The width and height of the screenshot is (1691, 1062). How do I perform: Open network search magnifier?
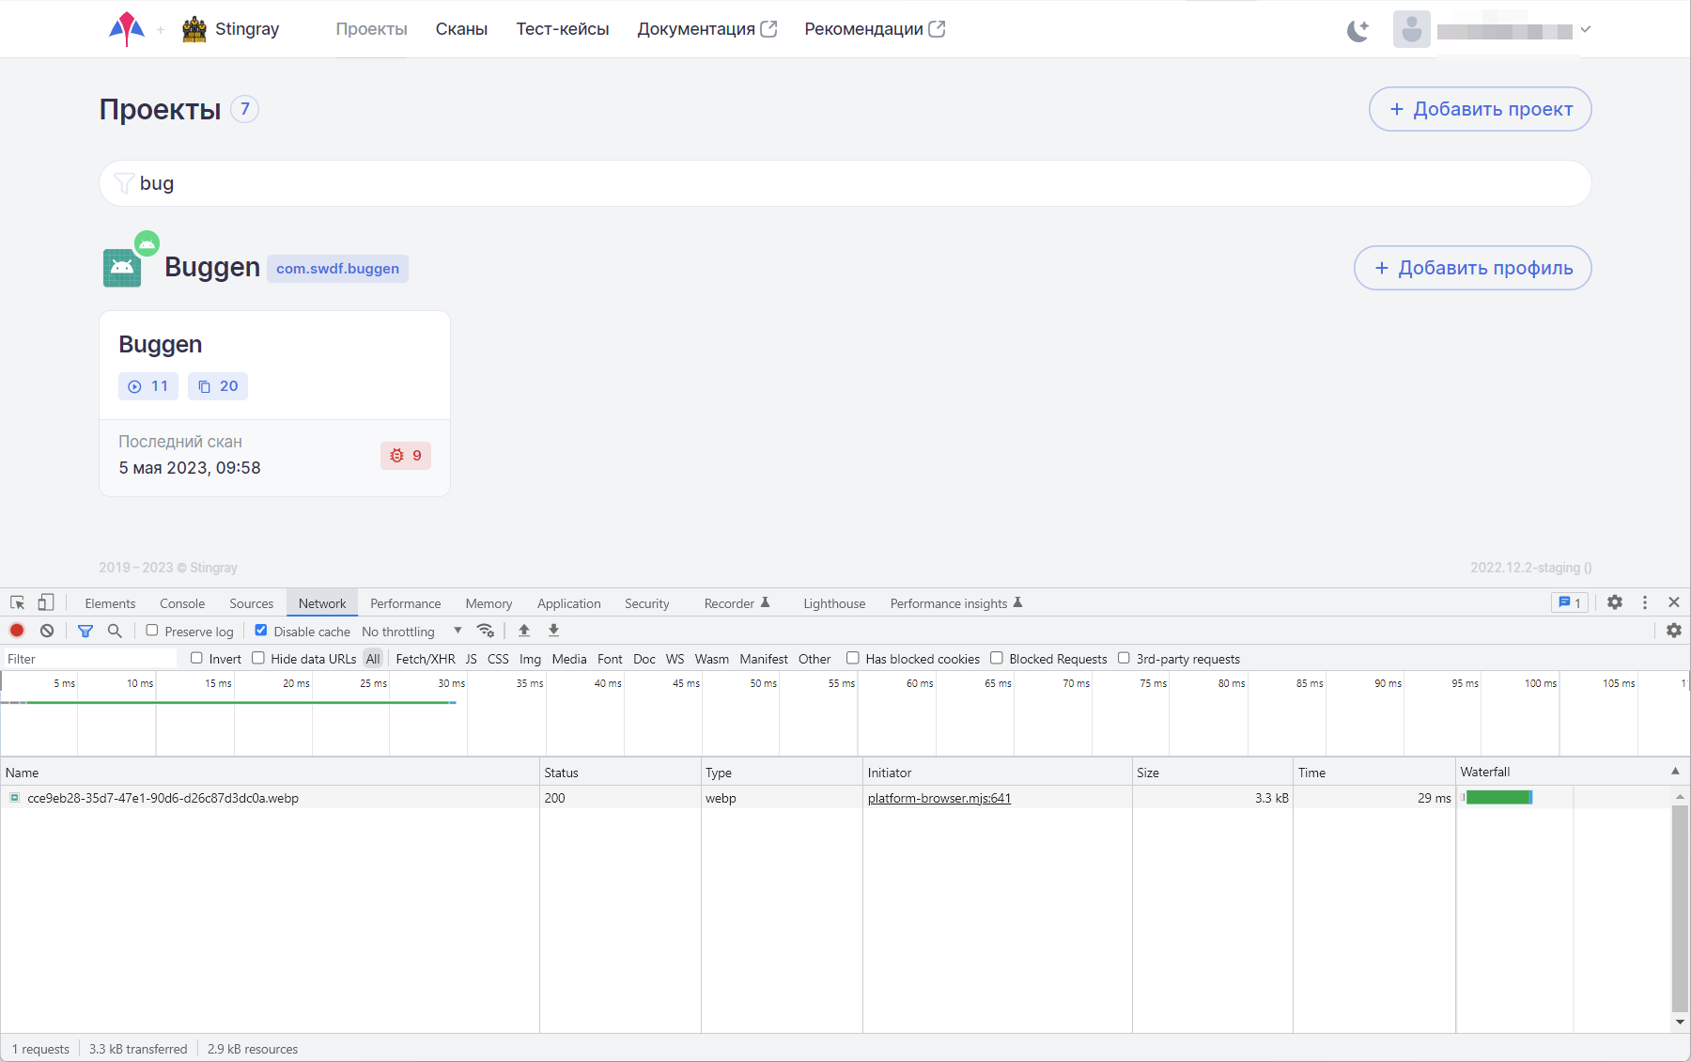115,631
